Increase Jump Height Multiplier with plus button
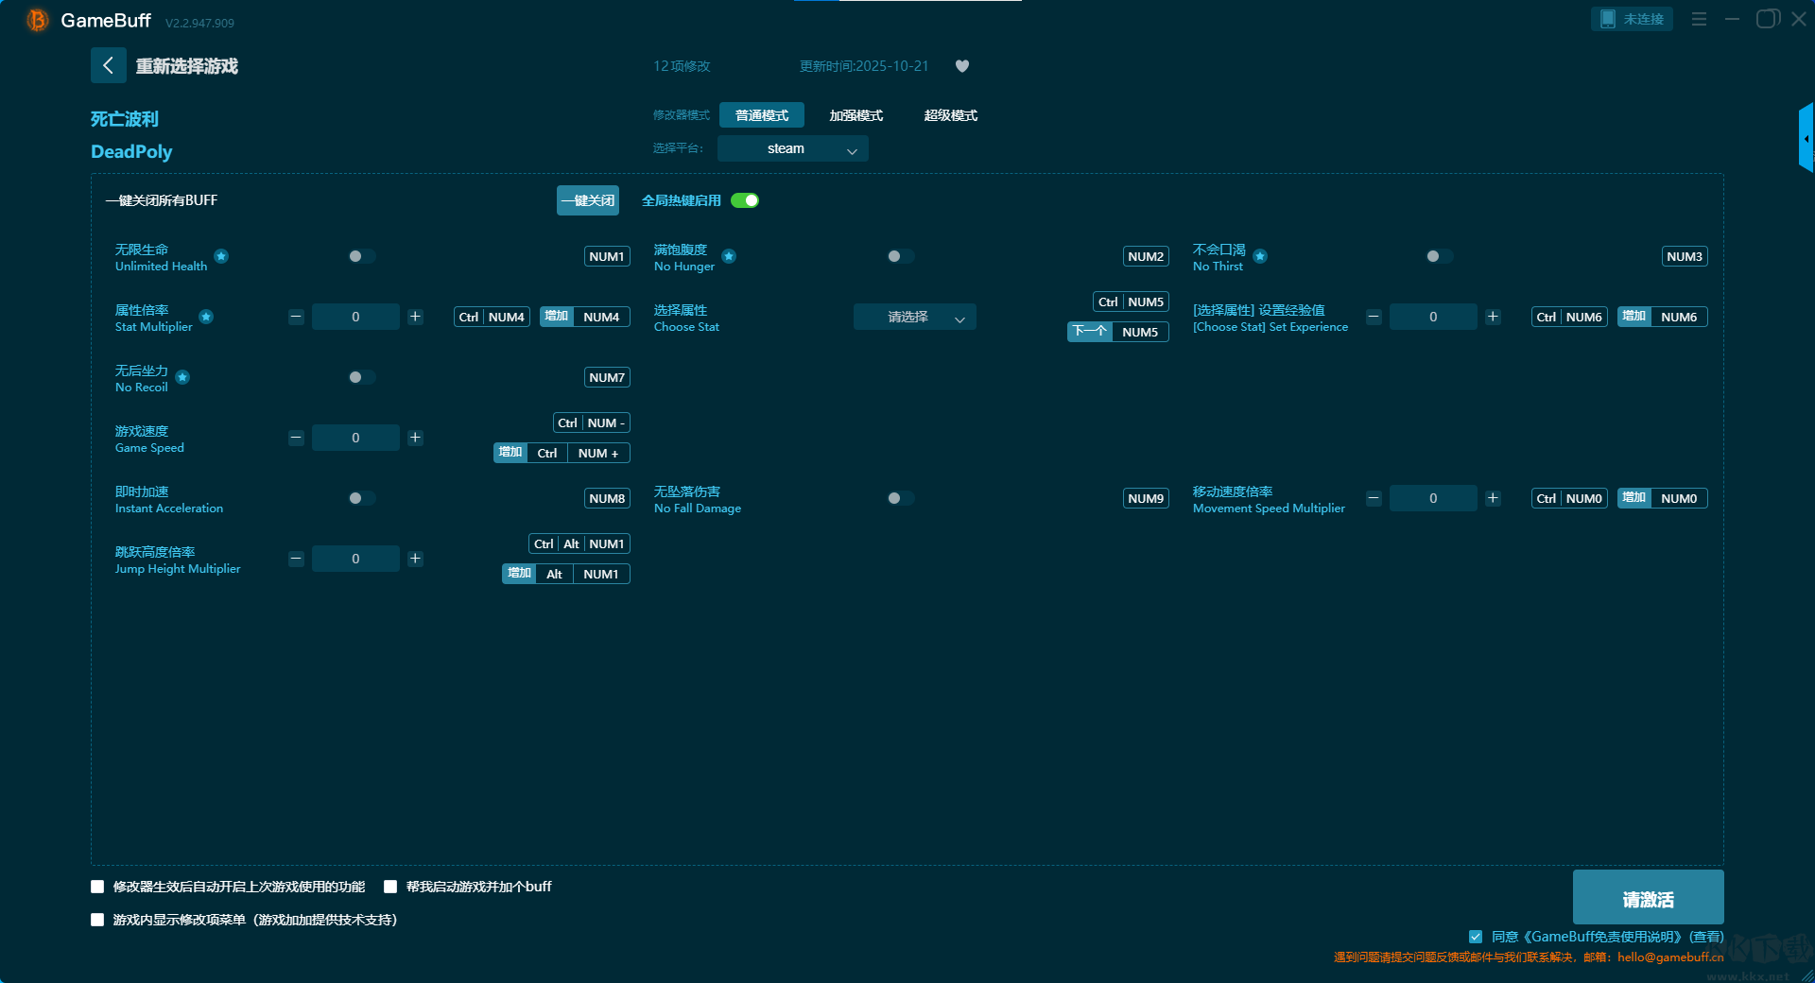This screenshot has height=983, width=1815. (x=415, y=559)
